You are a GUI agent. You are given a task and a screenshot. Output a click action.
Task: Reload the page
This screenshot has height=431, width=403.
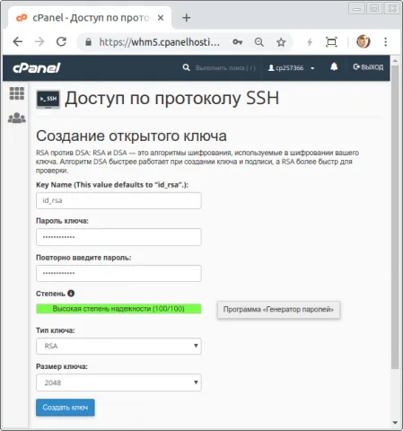pos(61,41)
